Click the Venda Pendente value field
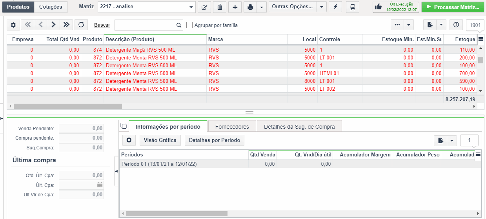 82,128
